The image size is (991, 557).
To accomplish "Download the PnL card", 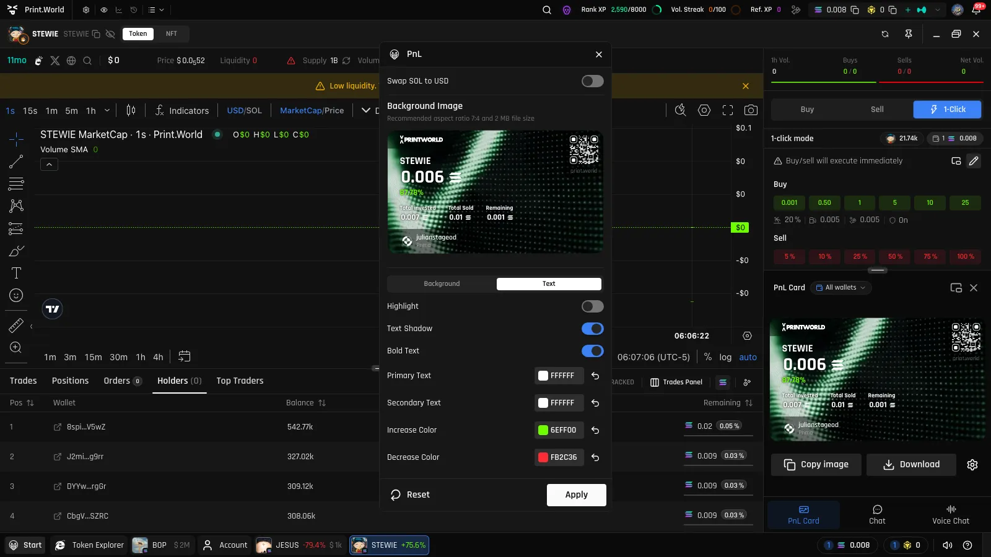I will 911,465.
